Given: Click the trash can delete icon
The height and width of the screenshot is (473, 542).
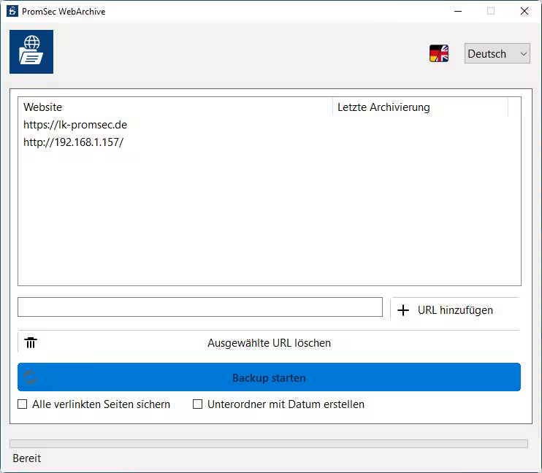Looking at the screenshot, I should pyautogui.click(x=31, y=343).
